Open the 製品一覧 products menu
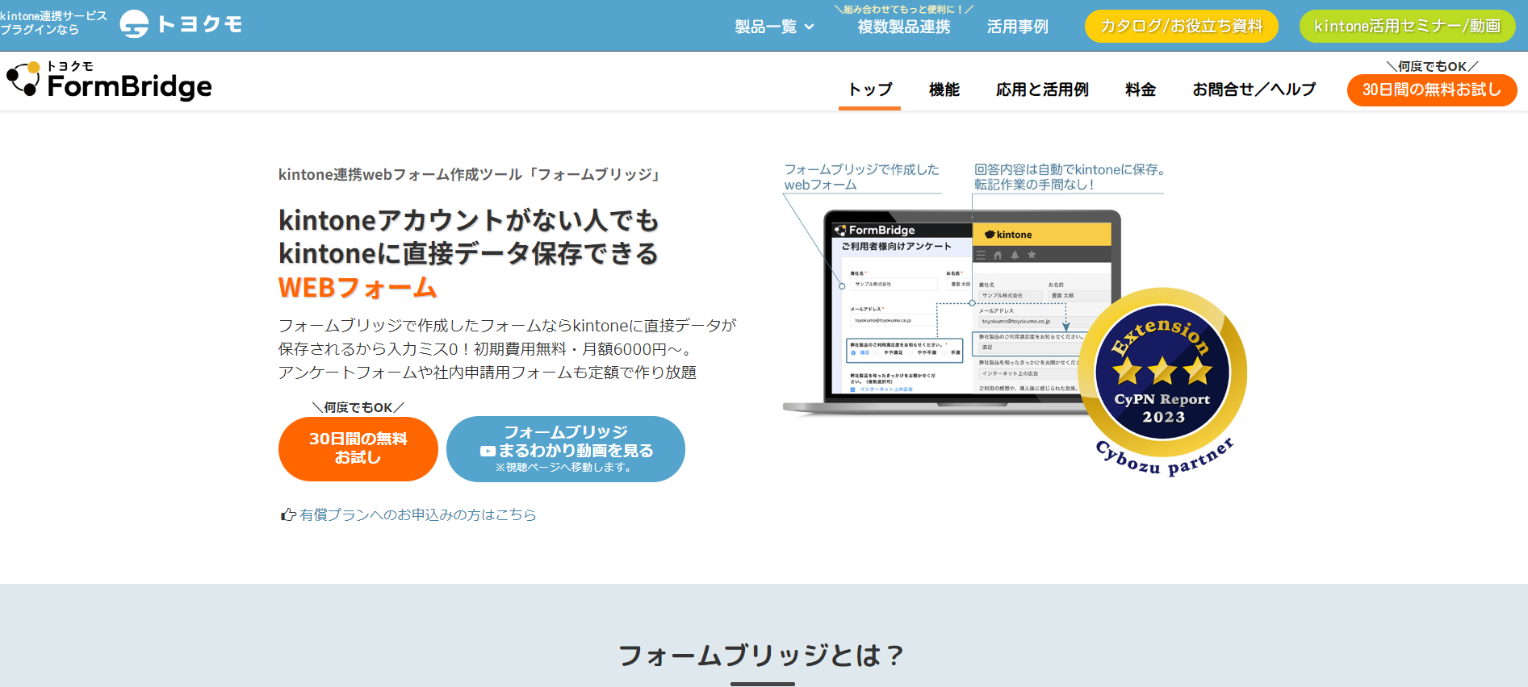 (x=765, y=27)
